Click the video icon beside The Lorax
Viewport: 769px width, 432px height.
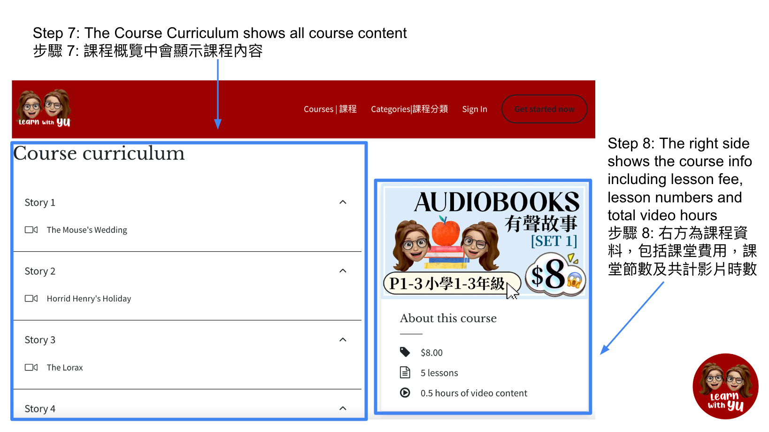[x=31, y=367]
